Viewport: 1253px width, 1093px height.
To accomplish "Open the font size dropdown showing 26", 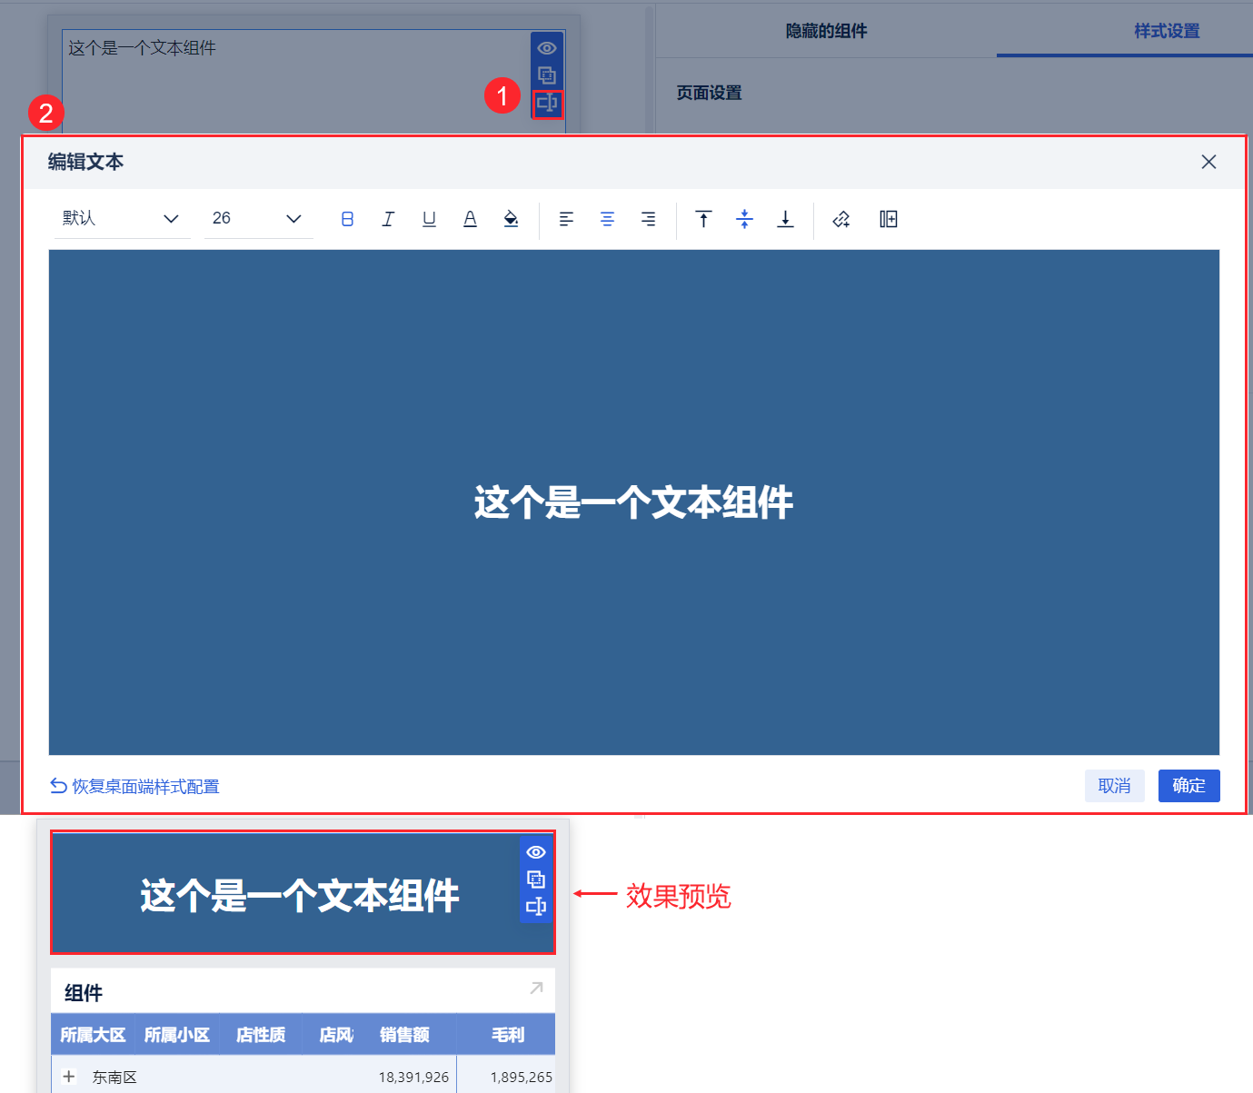I will [257, 218].
